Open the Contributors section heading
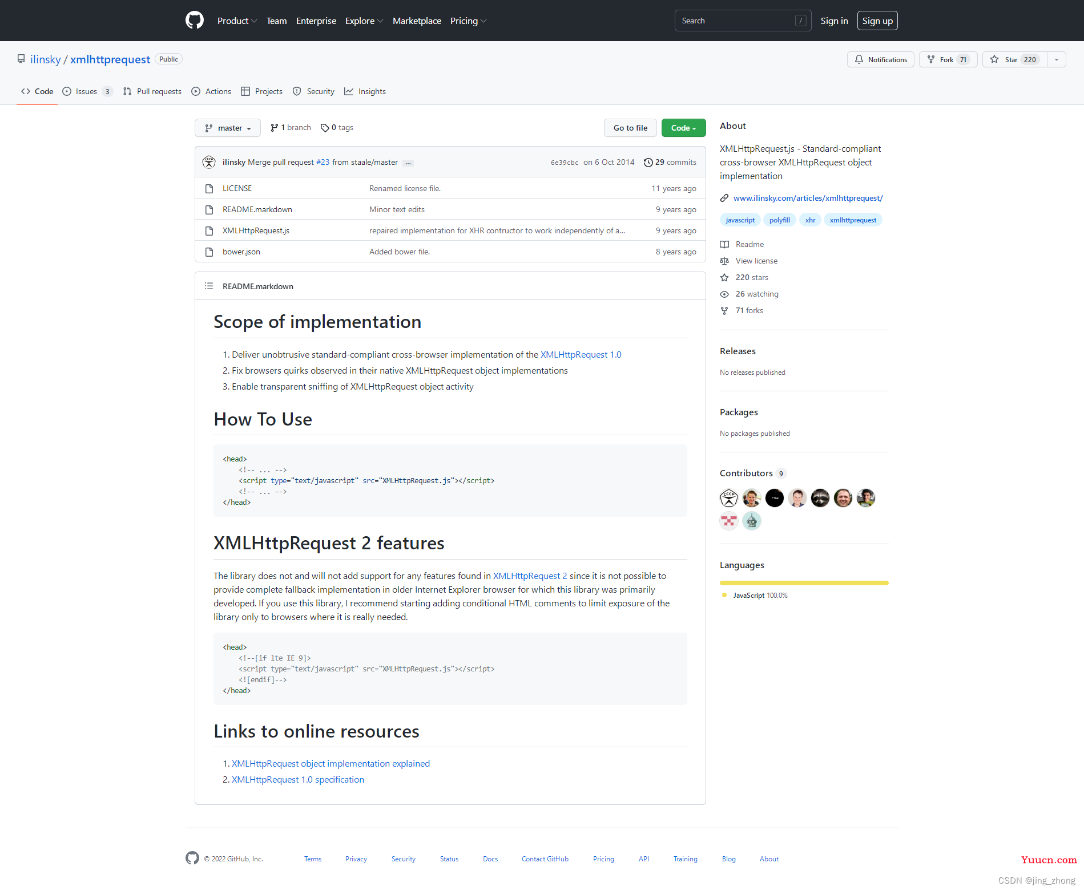 point(753,473)
